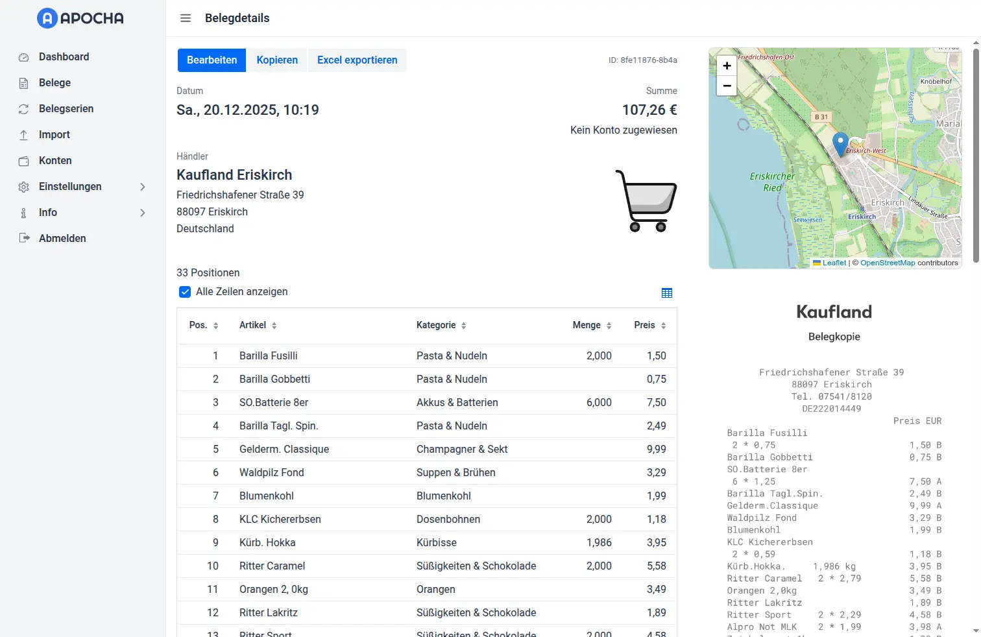The image size is (981, 637).
Task: Open the sidebar hamburger menu
Action: pos(186,18)
